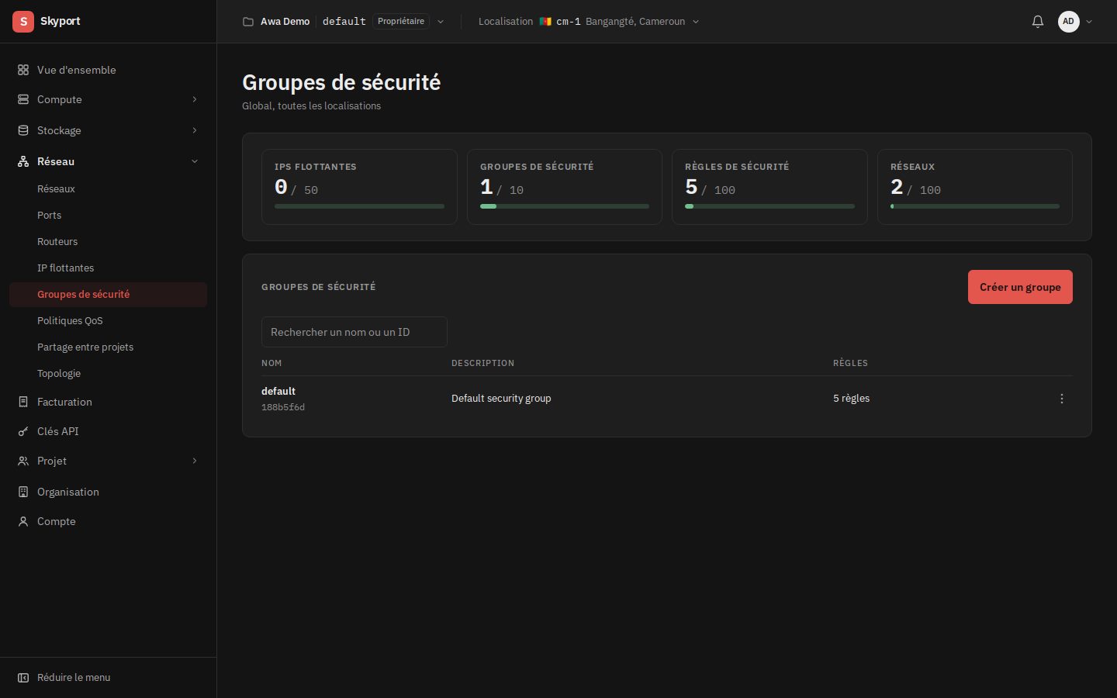Click the Règles de sécurité quota progress bar
Screen dimensions: 1117x698
click(769, 206)
